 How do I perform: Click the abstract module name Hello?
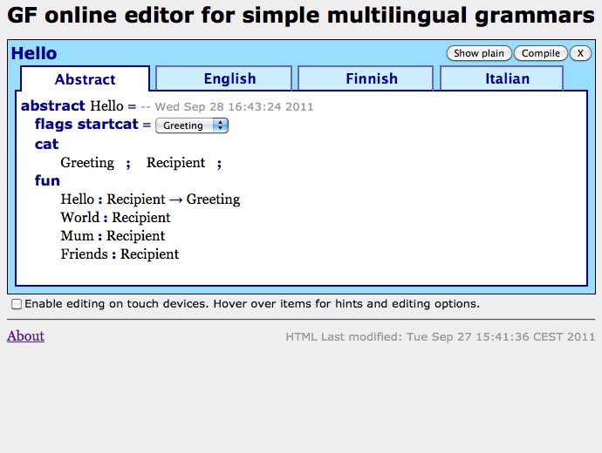[107, 106]
